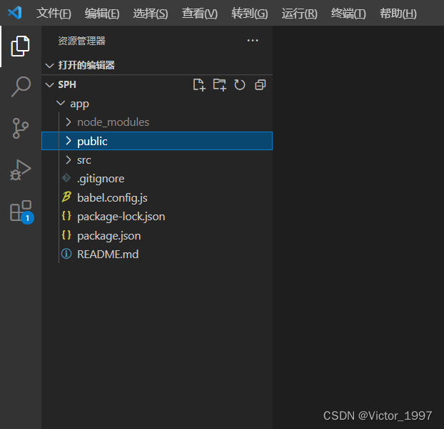This screenshot has width=444, height=429.
Task: Expand the src folder chevron
Action: coord(69,160)
